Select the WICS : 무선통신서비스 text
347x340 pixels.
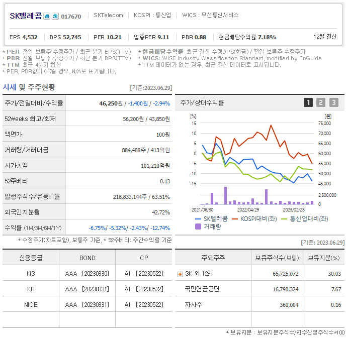[x=210, y=15]
